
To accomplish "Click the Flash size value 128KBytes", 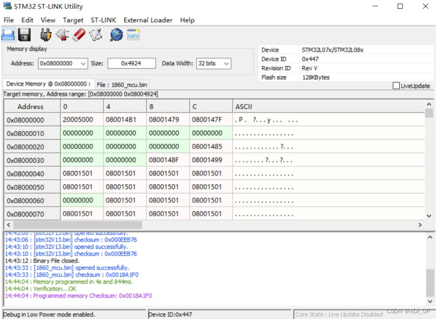I will point(315,78).
